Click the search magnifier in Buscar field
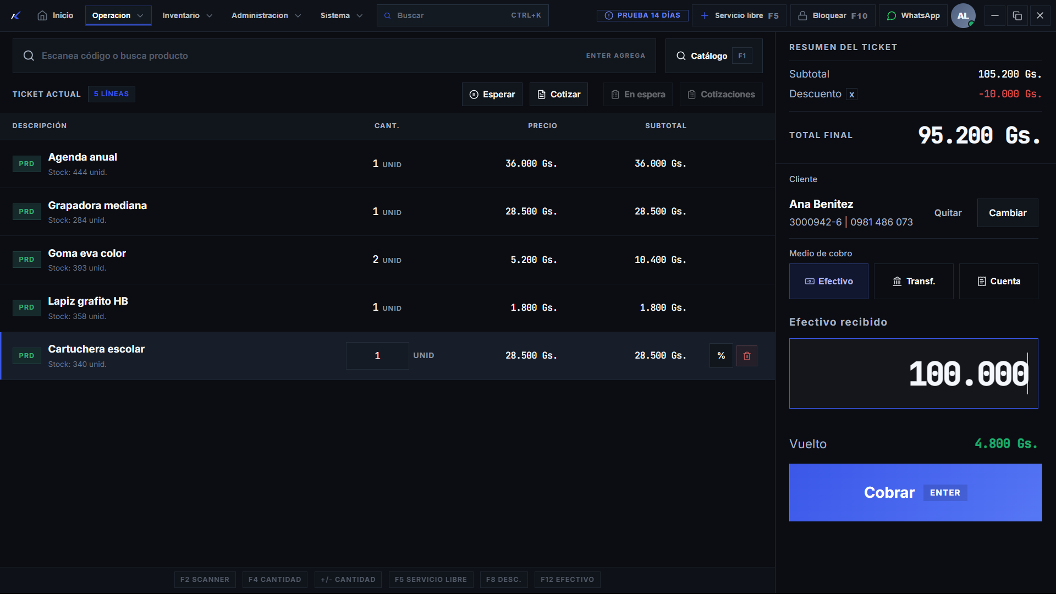Image resolution: width=1056 pixels, height=594 pixels. (387, 15)
